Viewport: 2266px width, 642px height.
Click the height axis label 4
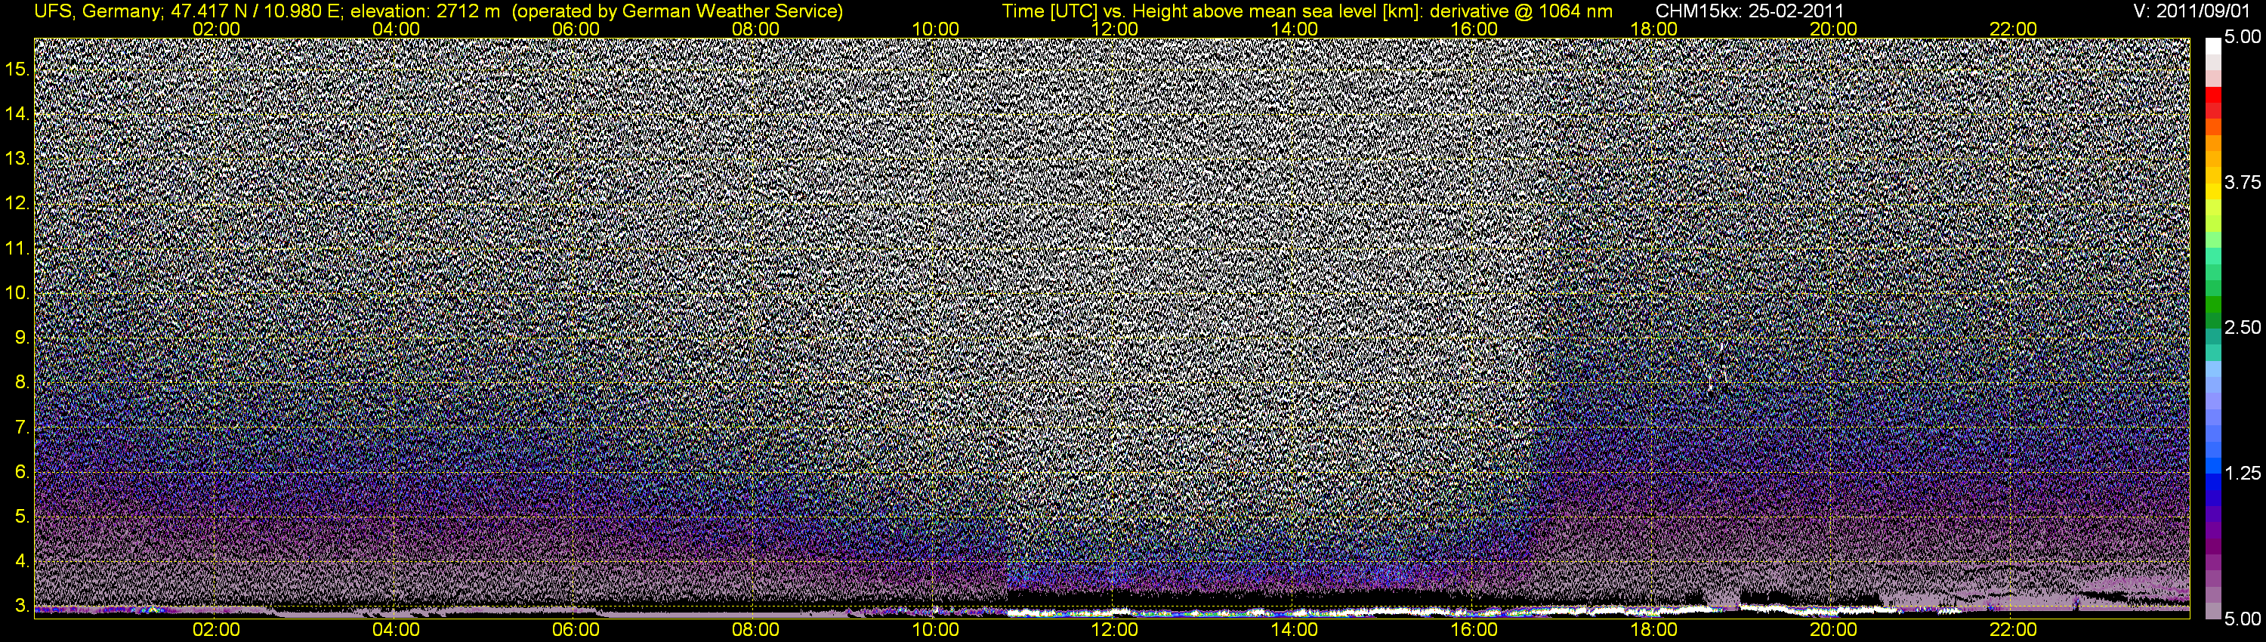tap(22, 560)
